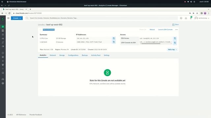Open the Longview pulse icon

point(3,69)
